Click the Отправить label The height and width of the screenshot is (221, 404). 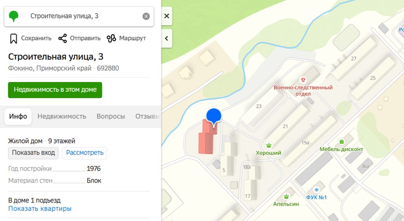tap(85, 38)
